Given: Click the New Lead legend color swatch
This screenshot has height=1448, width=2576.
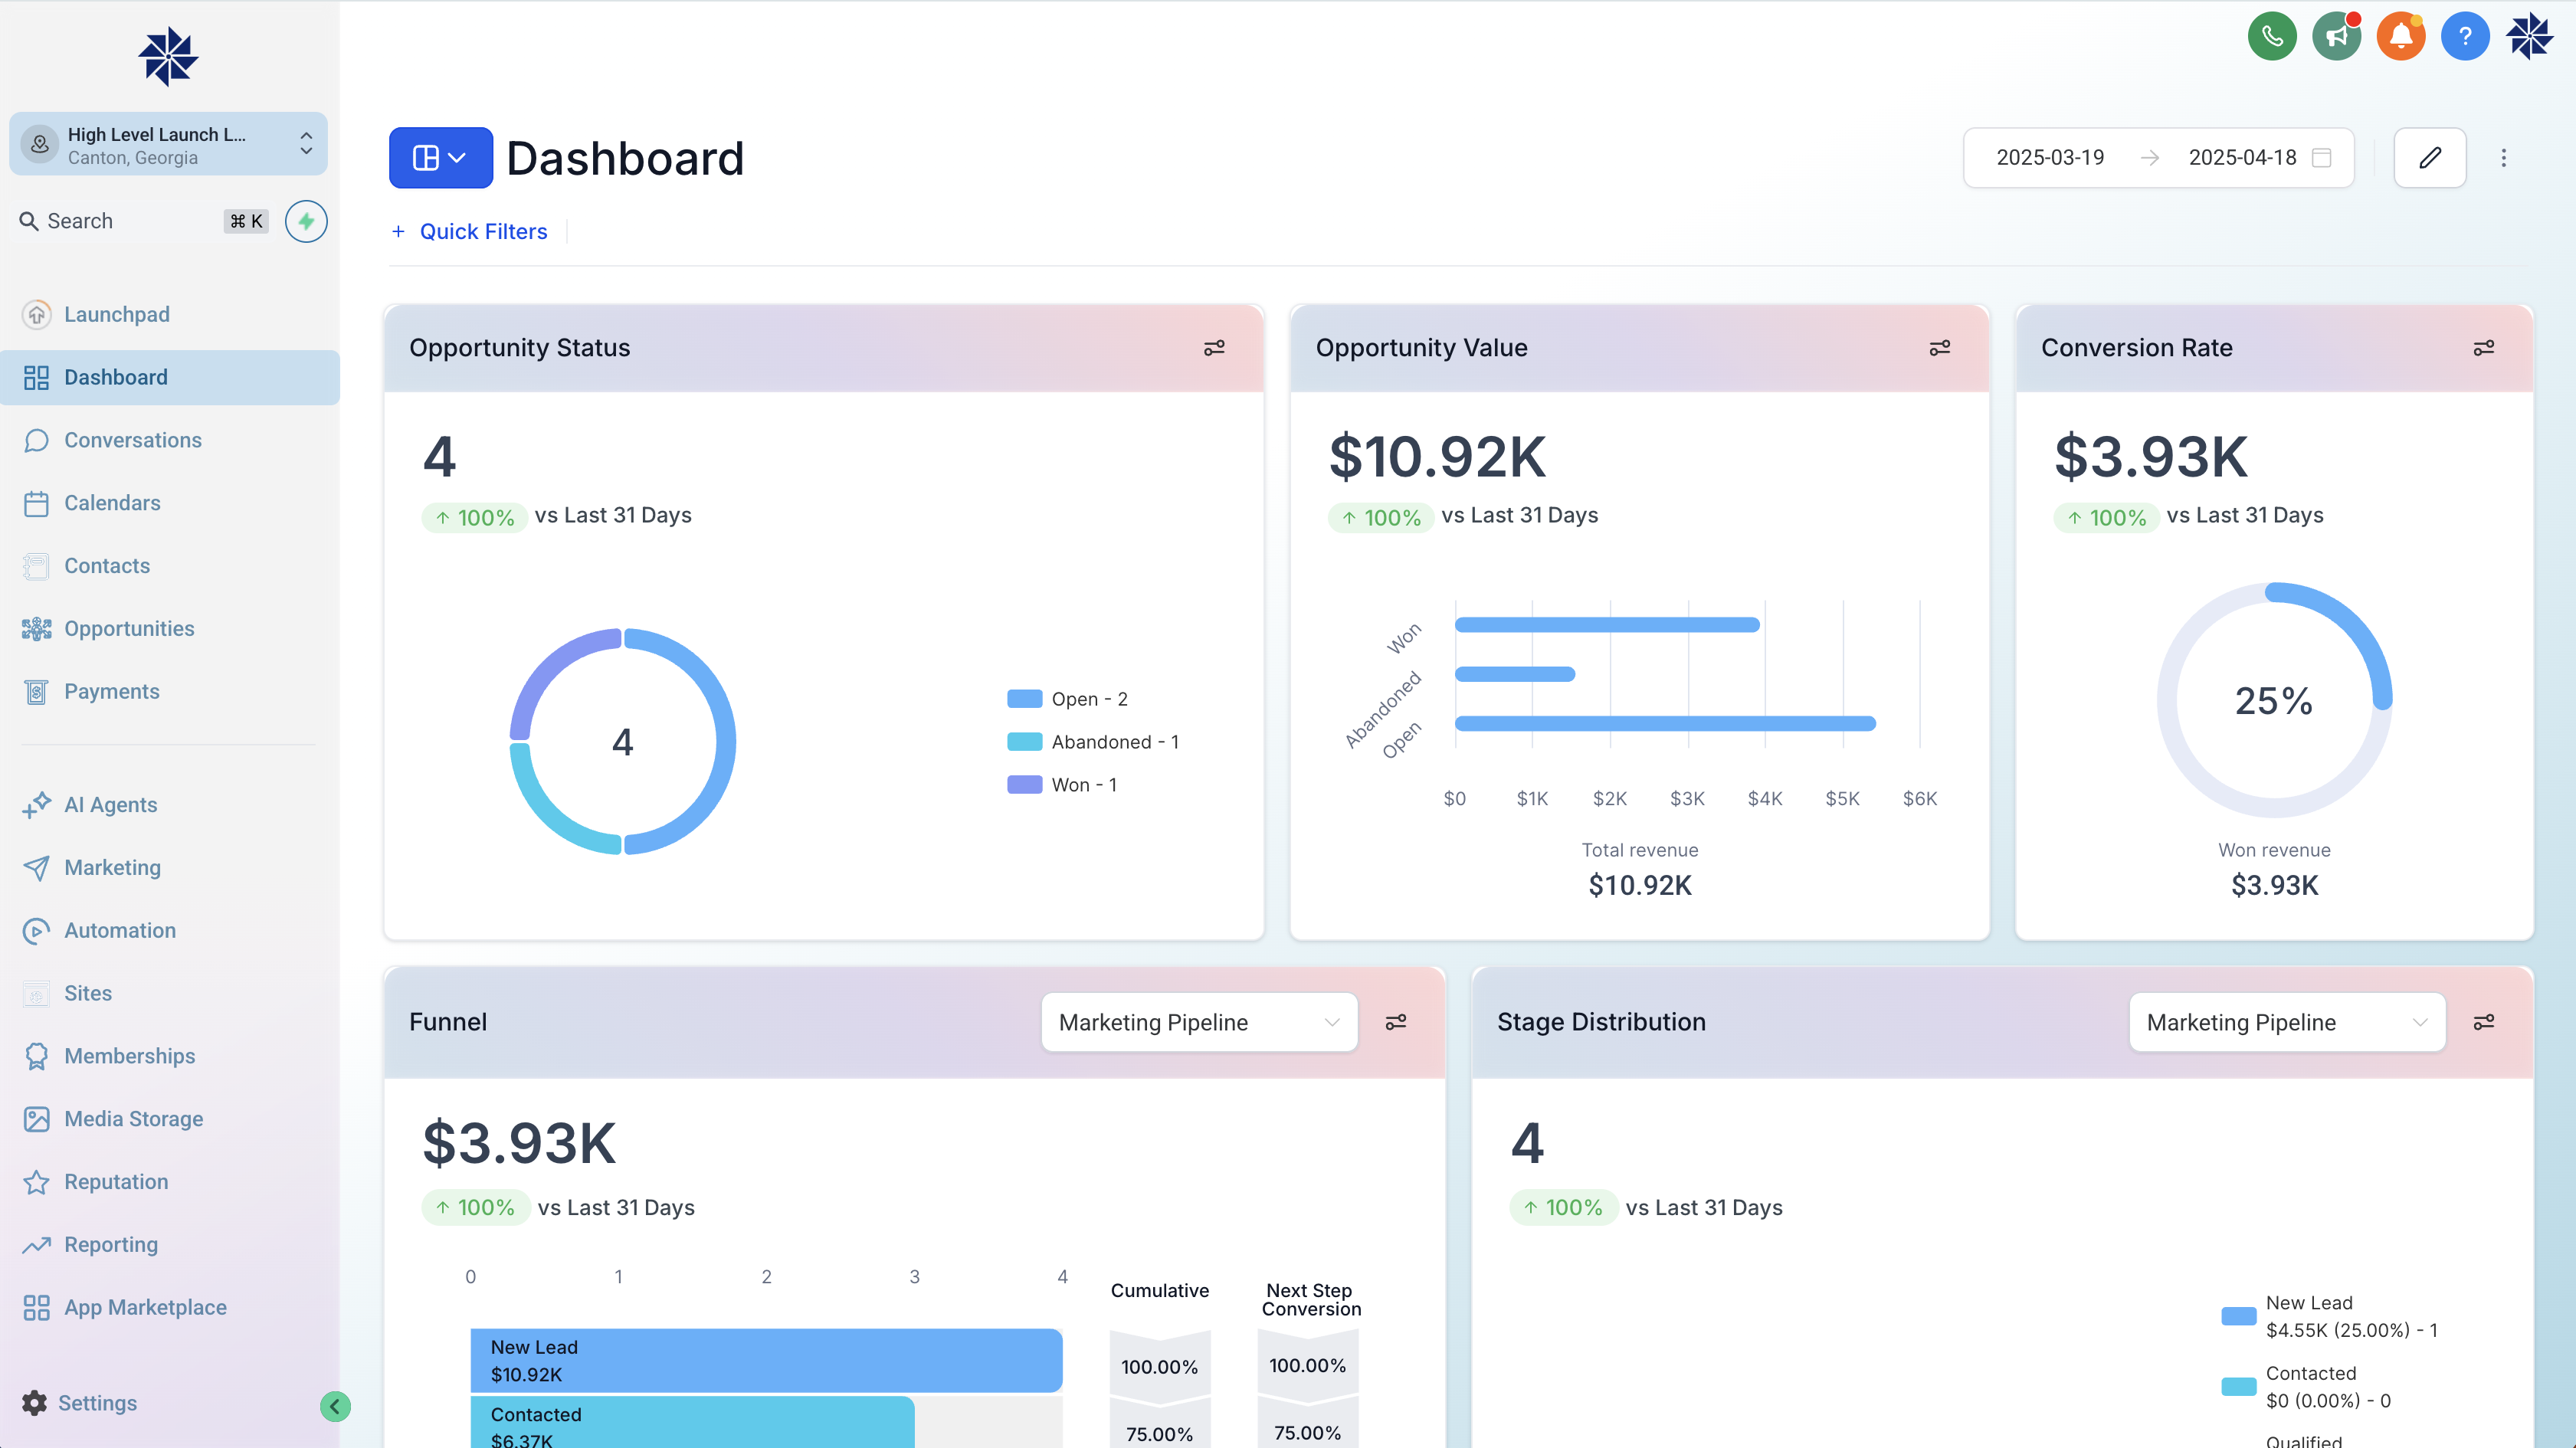Looking at the screenshot, I should coord(2238,1316).
